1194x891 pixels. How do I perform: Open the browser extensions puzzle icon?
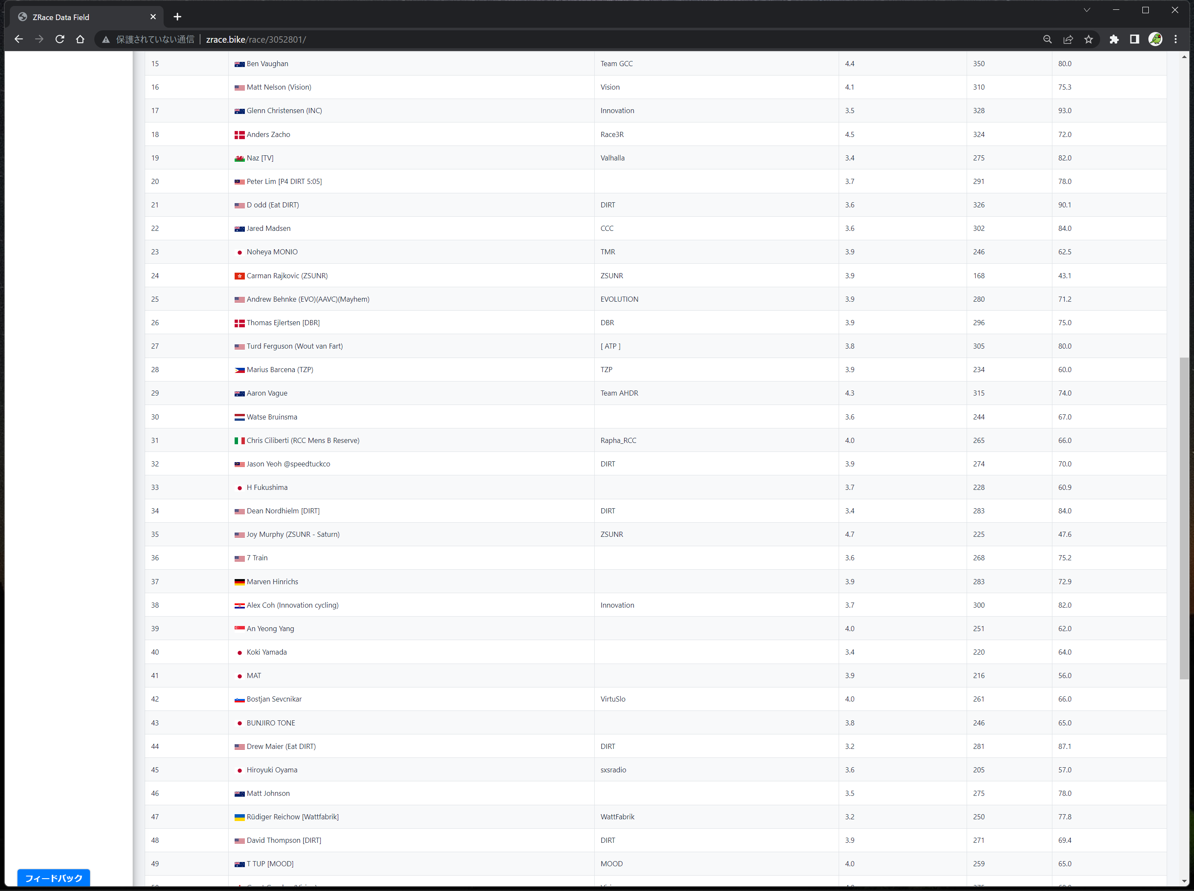[x=1114, y=39]
